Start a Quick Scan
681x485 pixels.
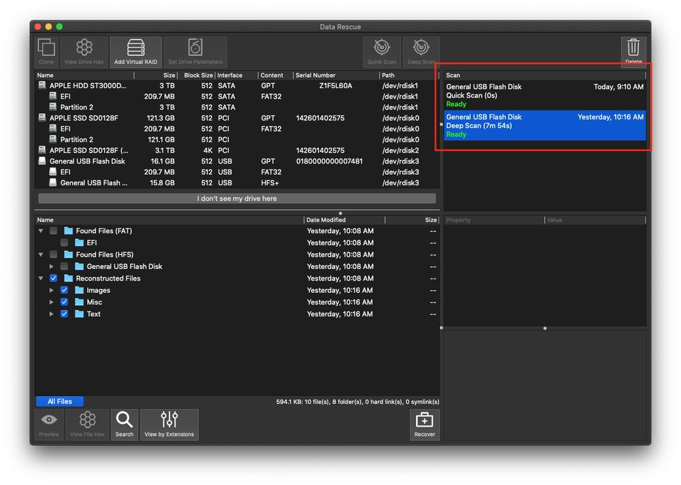(381, 51)
